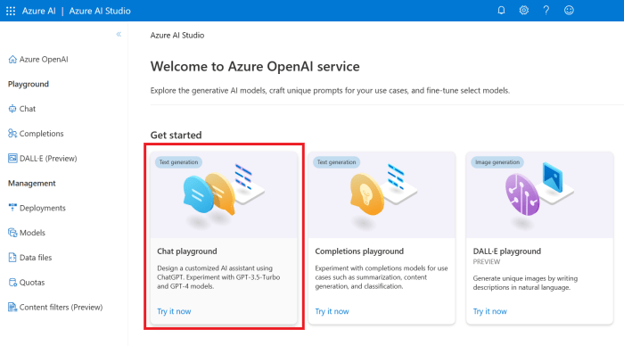Click the Chat playground description text
The image size is (624, 346).
click(x=218, y=277)
